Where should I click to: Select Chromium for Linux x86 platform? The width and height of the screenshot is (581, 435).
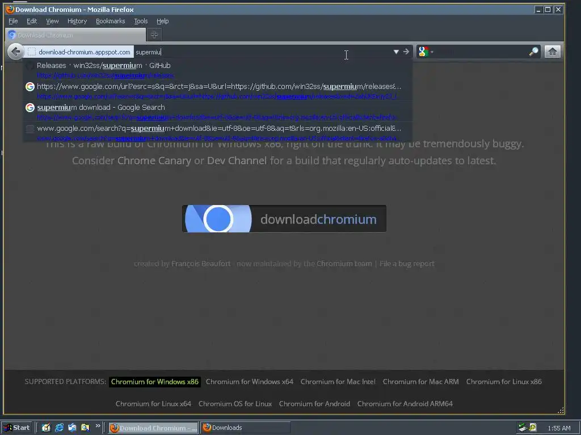coord(504,382)
